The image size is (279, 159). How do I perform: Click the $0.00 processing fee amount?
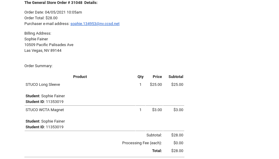click(178, 143)
